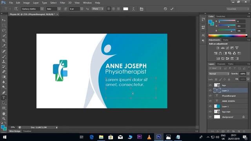Select the Move tool
The height and width of the screenshot is (141, 251).
click(x=4, y=20)
